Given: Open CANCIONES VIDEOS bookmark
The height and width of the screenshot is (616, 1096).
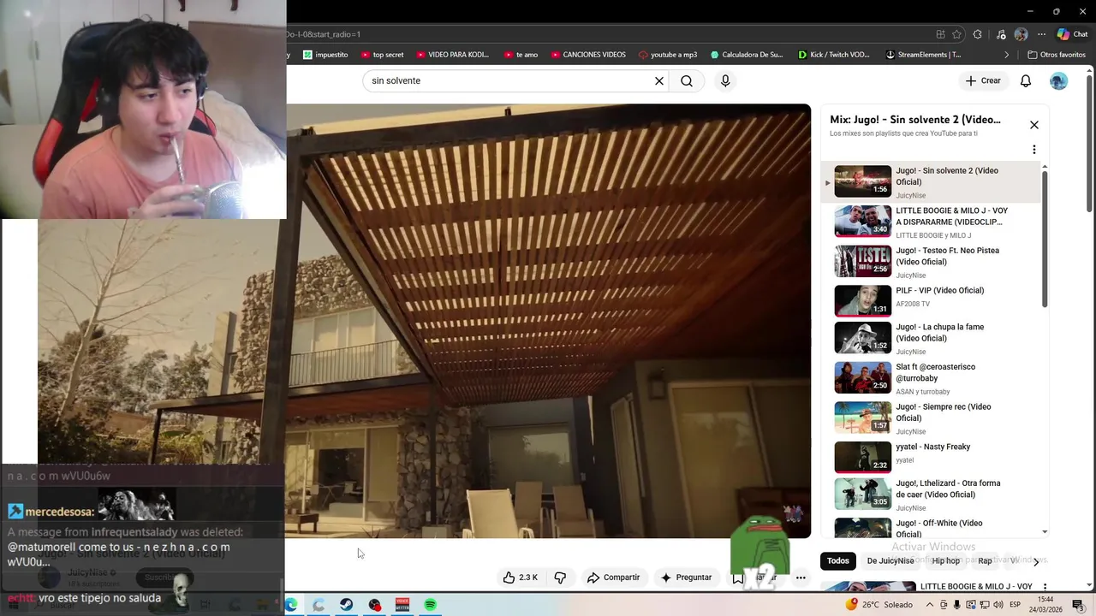Looking at the screenshot, I should point(587,55).
